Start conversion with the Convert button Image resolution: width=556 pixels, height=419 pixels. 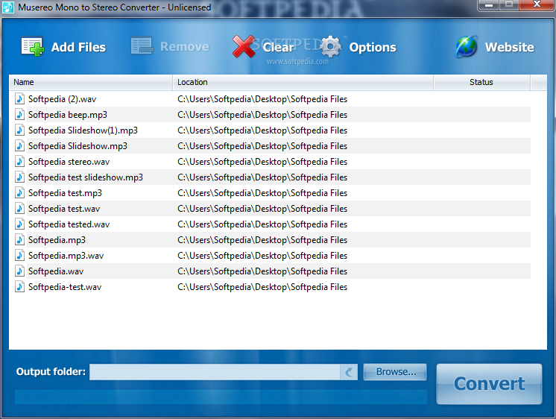[489, 384]
